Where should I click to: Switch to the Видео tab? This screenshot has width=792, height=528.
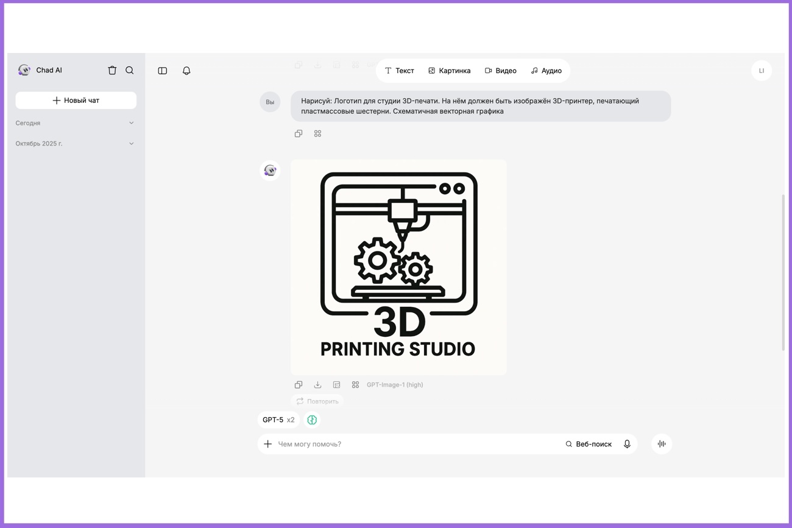click(501, 70)
